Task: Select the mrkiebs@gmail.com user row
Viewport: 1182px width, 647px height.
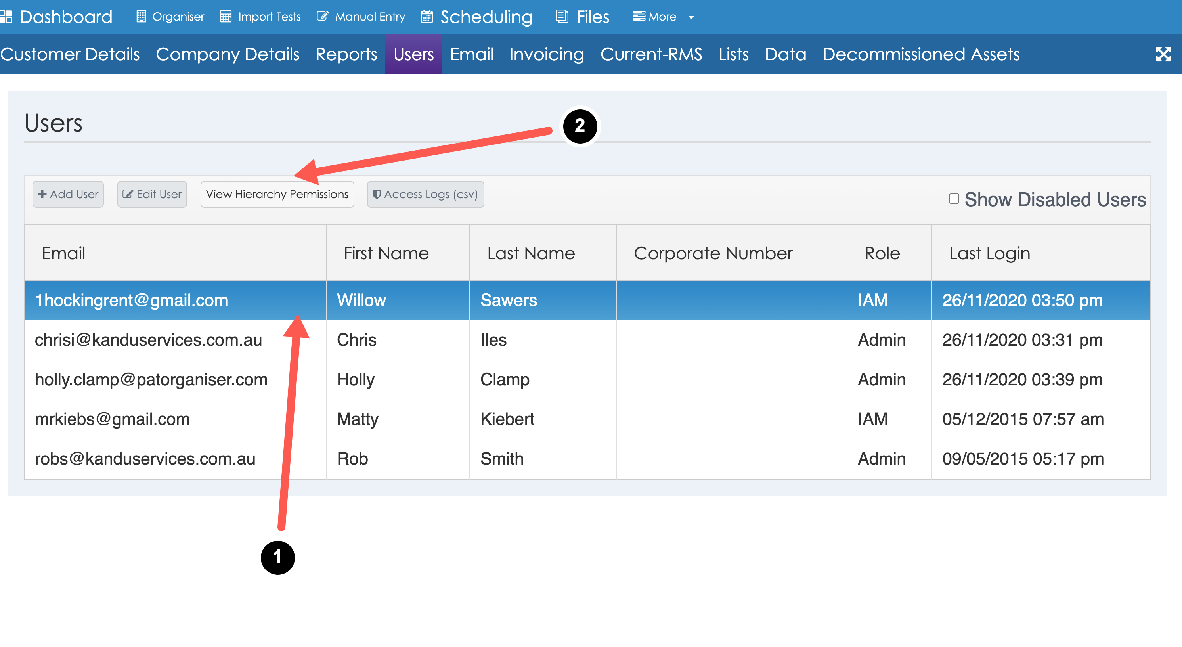Action: [113, 419]
